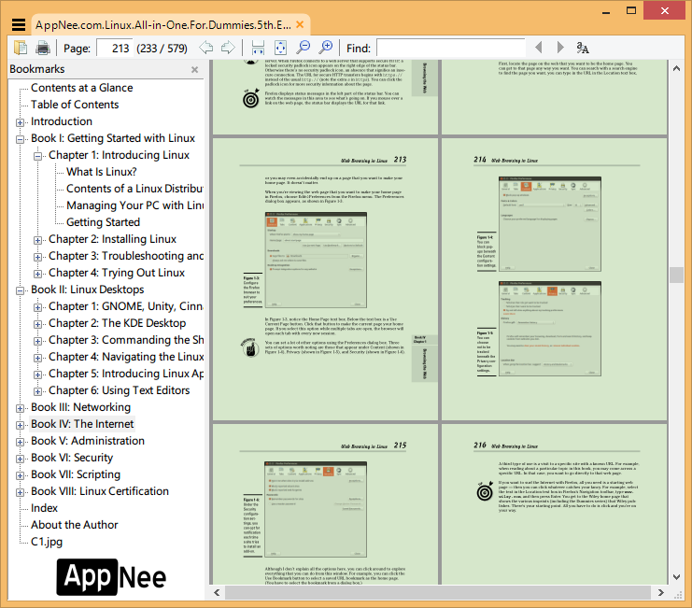
Task: Click the horizontal scrollbar thumb
Action: 438,592
